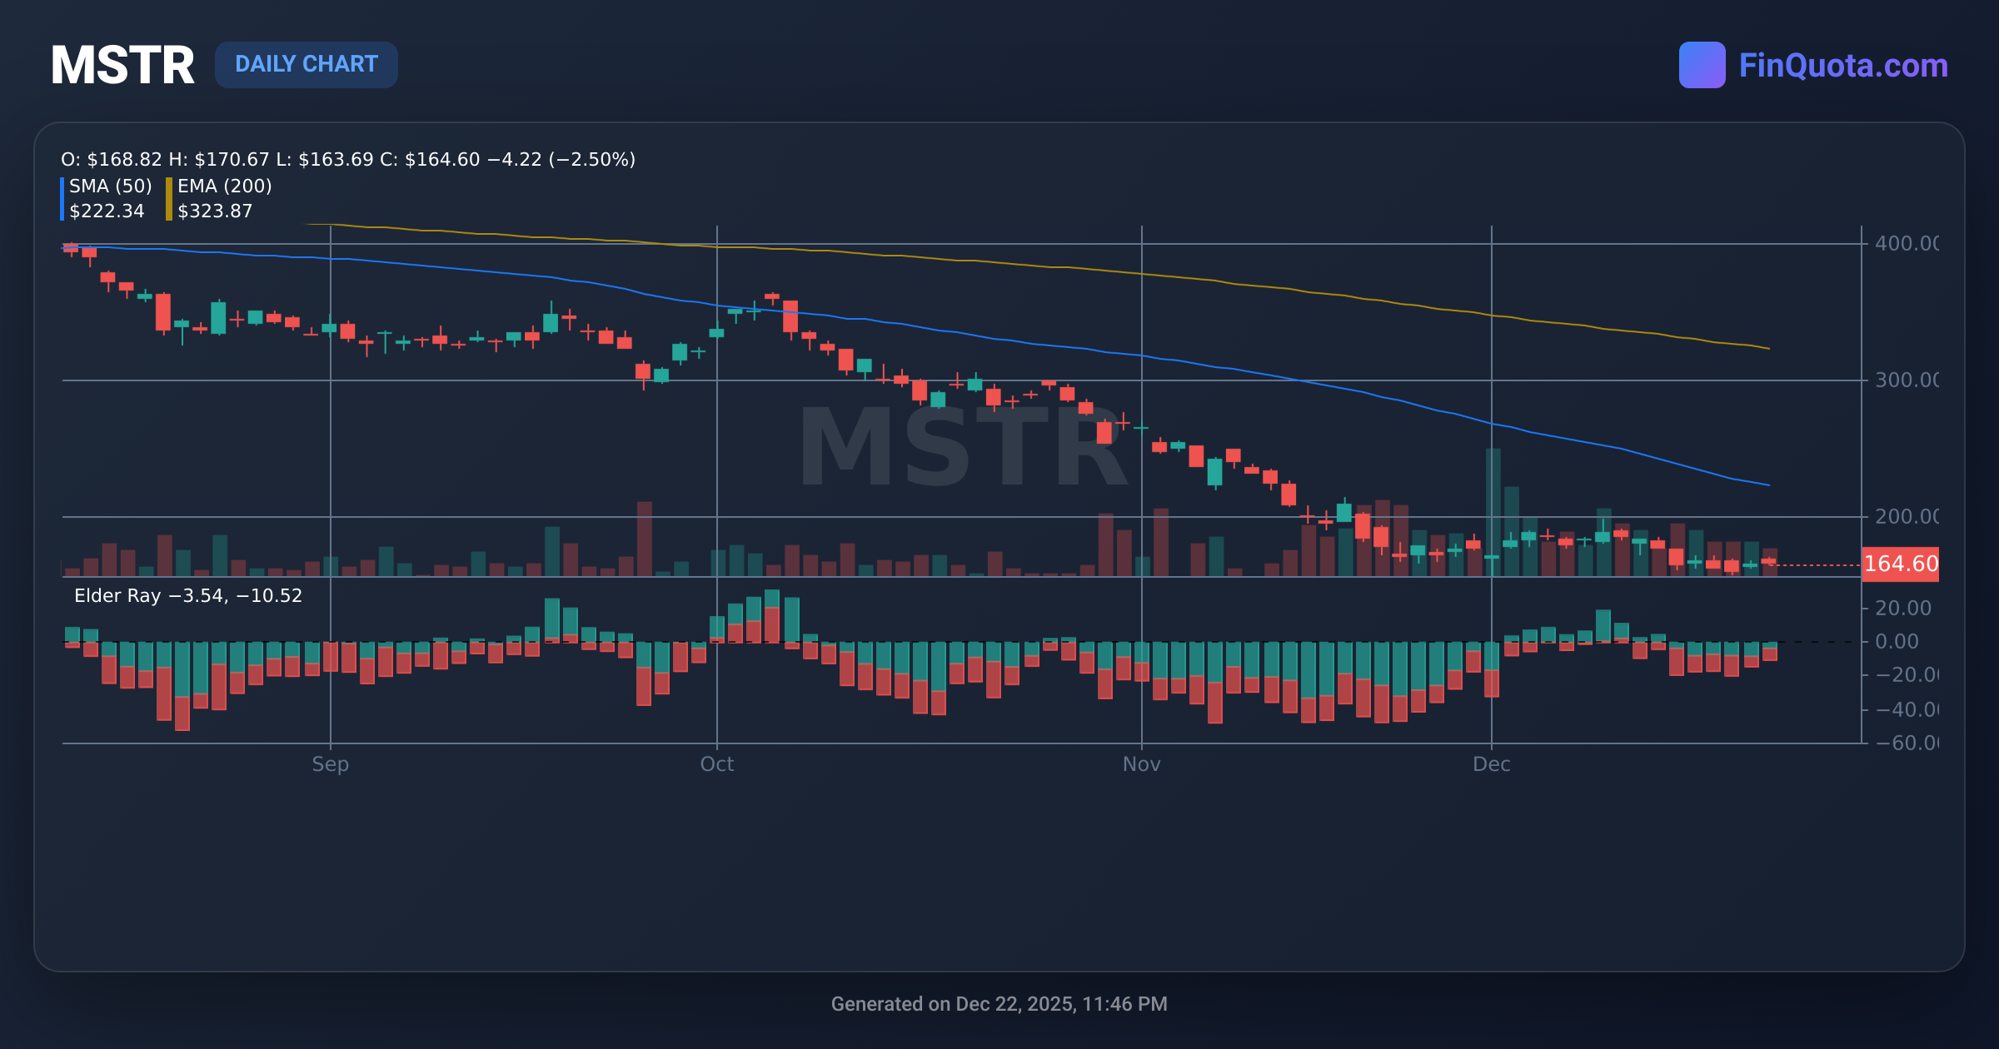Open the DAILY CHART timeframe selector

click(x=306, y=64)
